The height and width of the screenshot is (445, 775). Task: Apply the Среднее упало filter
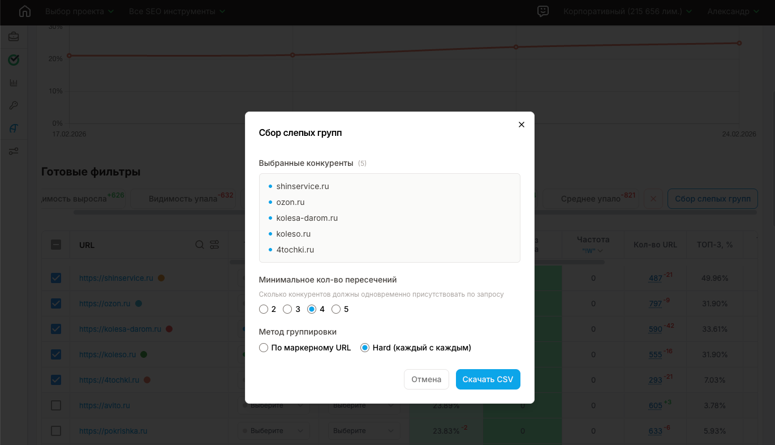[591, 199]
